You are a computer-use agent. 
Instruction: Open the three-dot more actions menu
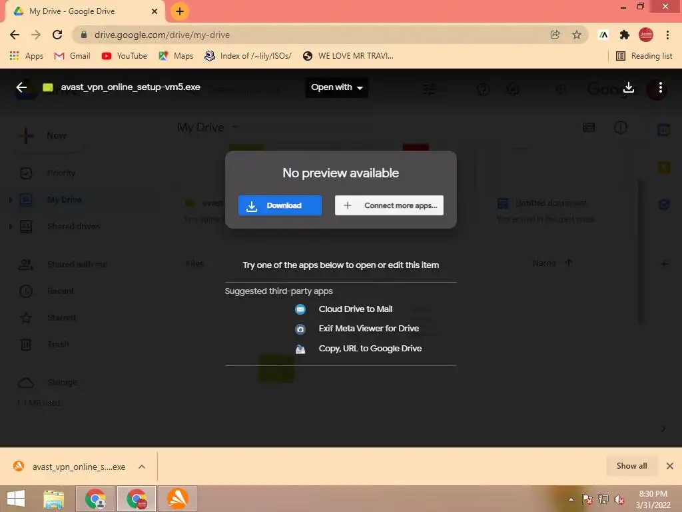pos(660,87)
